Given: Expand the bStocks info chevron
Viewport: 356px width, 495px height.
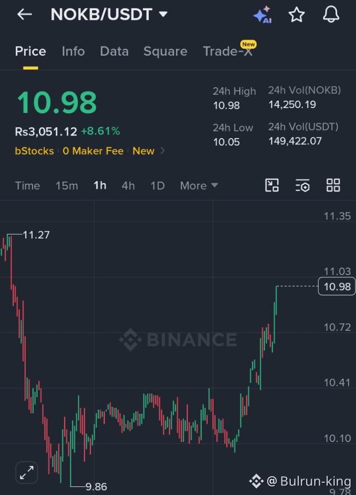Looking at the screenshot, I should tap(162, 151).
